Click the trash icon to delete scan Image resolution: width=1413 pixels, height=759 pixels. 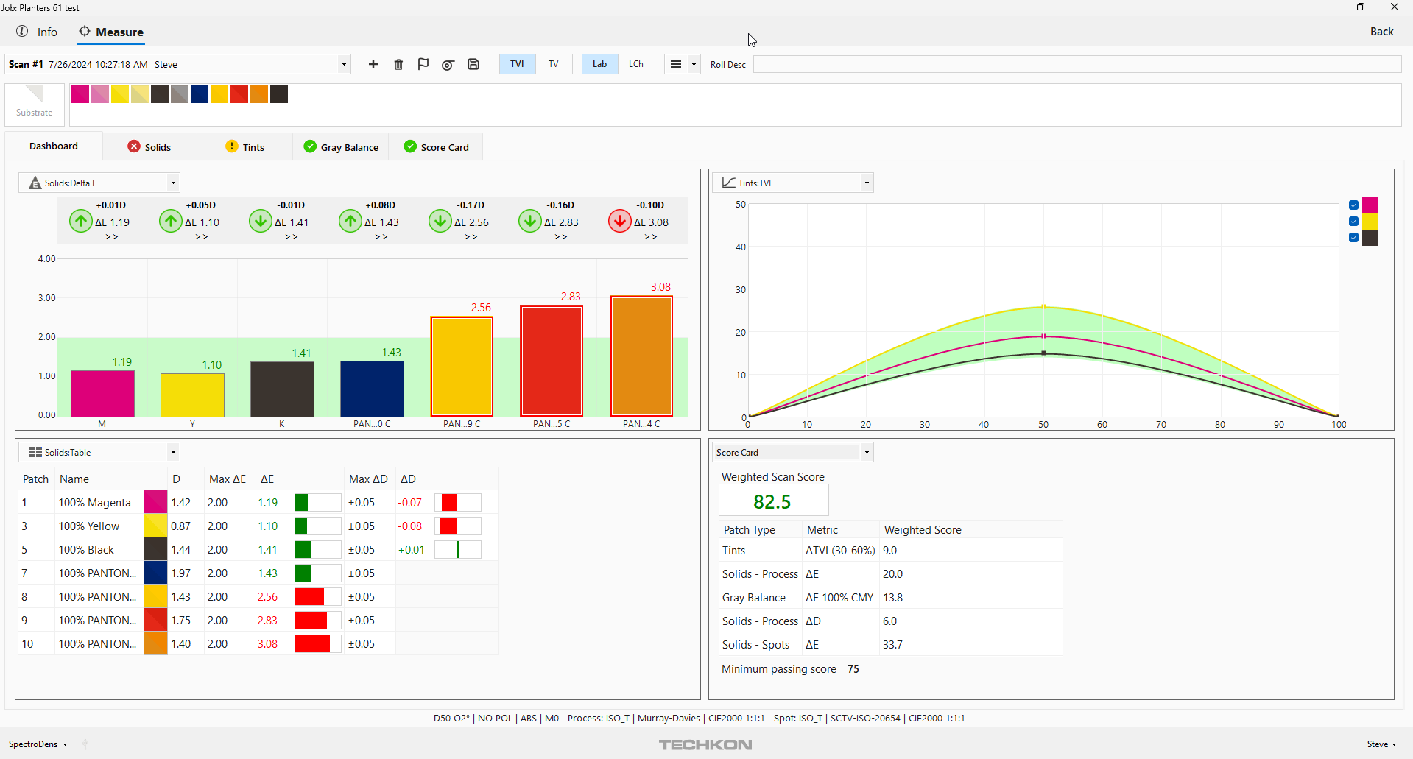[x=398, y=65]
